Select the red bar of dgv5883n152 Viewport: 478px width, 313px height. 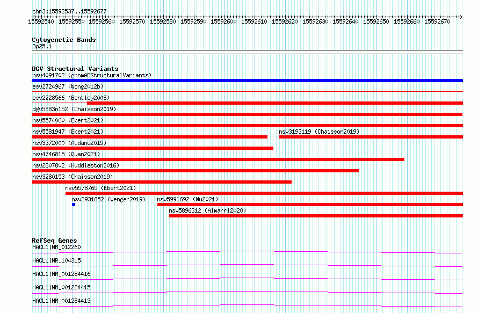247,114
